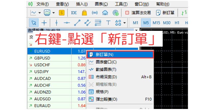
Task: Select 市場深度(D) from context menu
Action: [106, 77]
